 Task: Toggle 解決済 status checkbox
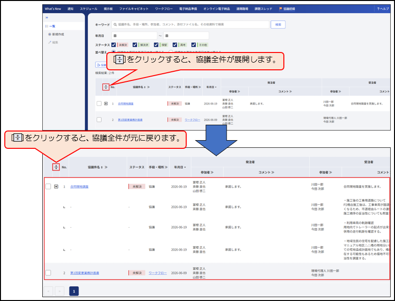pyautogui.click(x=135, y=45)
